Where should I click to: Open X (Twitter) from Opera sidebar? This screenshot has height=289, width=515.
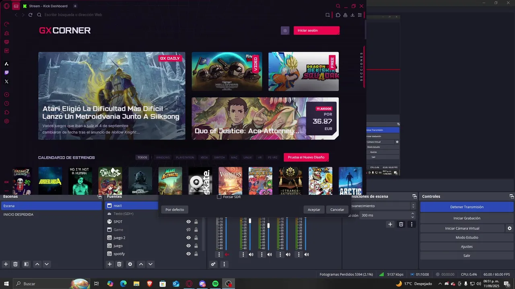pos(6,81)
